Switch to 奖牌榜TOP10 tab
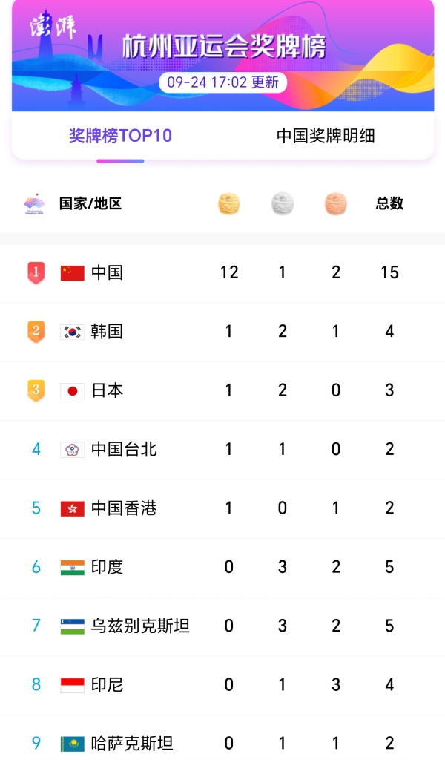This screenshot has height=760, width=445. tap(120, 136)
